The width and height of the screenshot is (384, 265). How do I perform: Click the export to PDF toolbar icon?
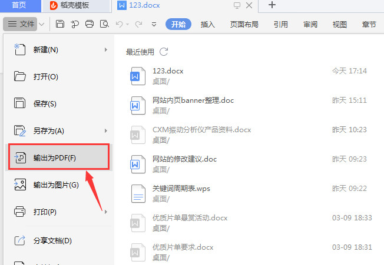point(75,24)
